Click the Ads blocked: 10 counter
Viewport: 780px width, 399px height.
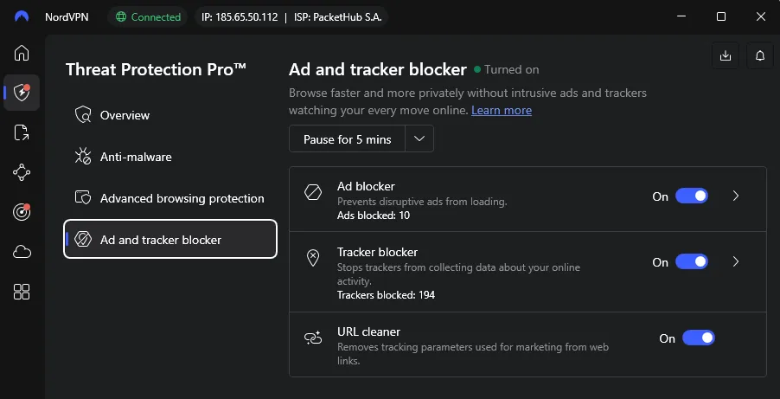point(374,216)
